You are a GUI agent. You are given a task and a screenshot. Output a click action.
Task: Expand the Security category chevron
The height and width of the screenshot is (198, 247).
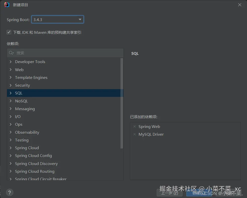pos(11,85)
